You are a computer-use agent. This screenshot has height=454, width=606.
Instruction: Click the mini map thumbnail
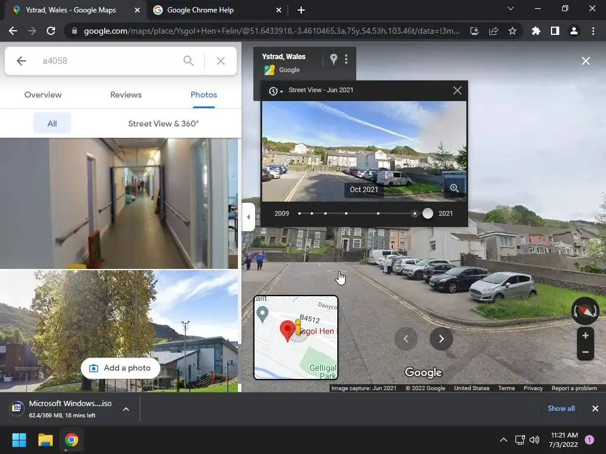point(296,338)
